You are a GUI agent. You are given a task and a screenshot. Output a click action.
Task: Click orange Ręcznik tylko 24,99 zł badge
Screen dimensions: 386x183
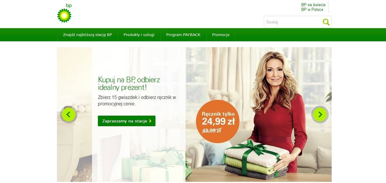coord(218,122)
